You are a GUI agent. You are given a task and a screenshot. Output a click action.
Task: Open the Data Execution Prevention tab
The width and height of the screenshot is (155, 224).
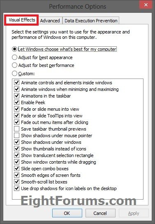point(91,21)
